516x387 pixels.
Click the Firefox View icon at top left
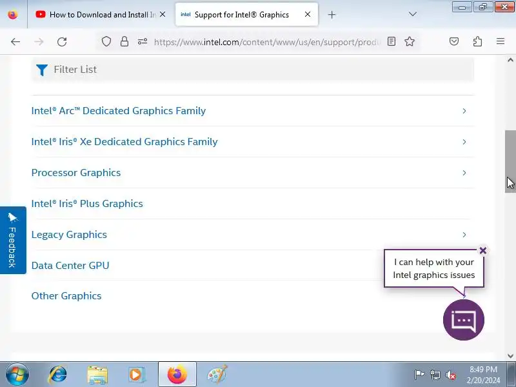tap(13, 14)
